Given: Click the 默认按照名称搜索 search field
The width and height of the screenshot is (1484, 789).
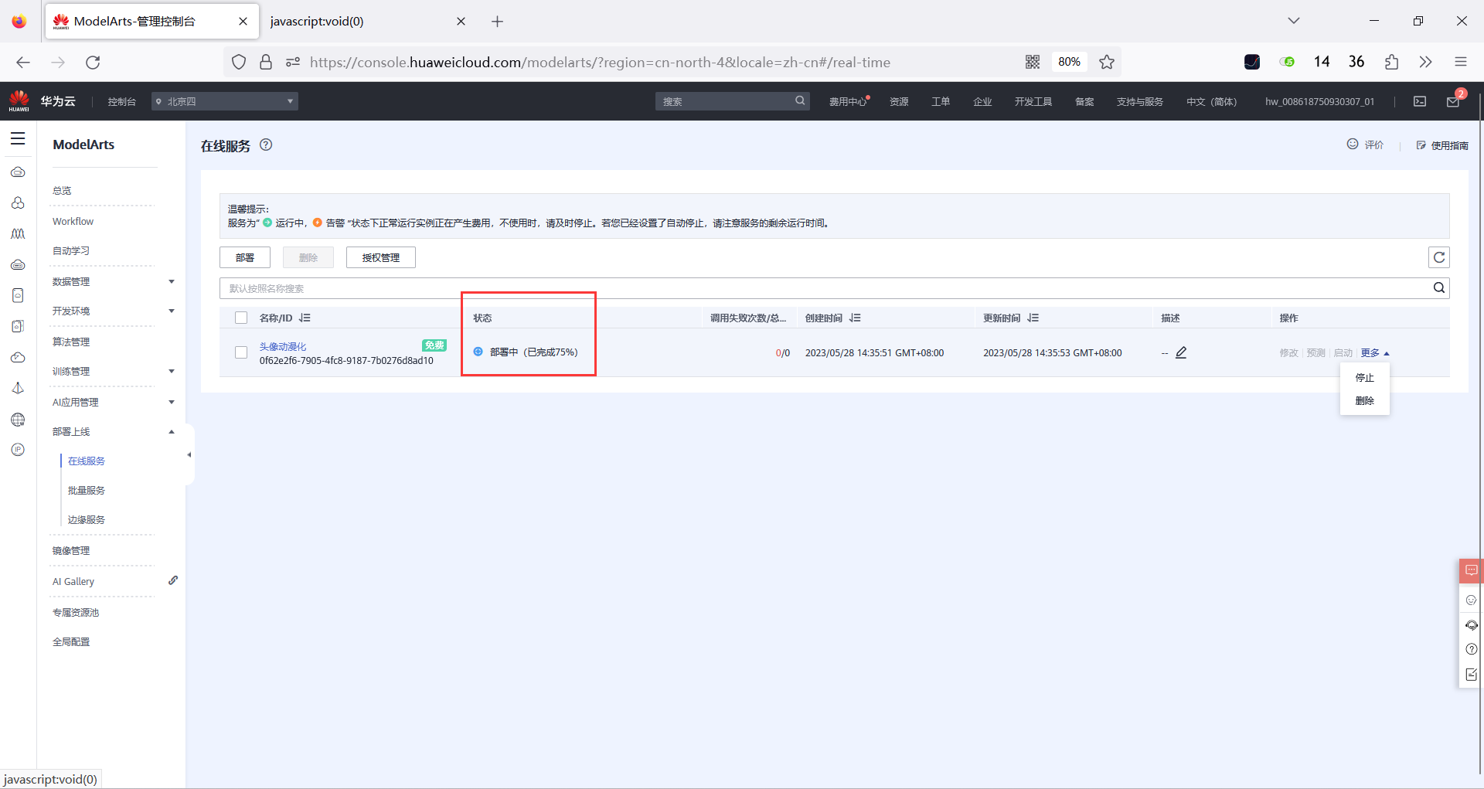Looking at the screenshot, I should 835,288.
